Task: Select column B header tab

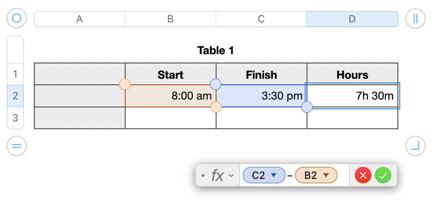Action: (170, 19)
